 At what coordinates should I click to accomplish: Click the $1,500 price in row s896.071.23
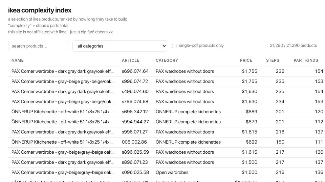coord(250,162)
